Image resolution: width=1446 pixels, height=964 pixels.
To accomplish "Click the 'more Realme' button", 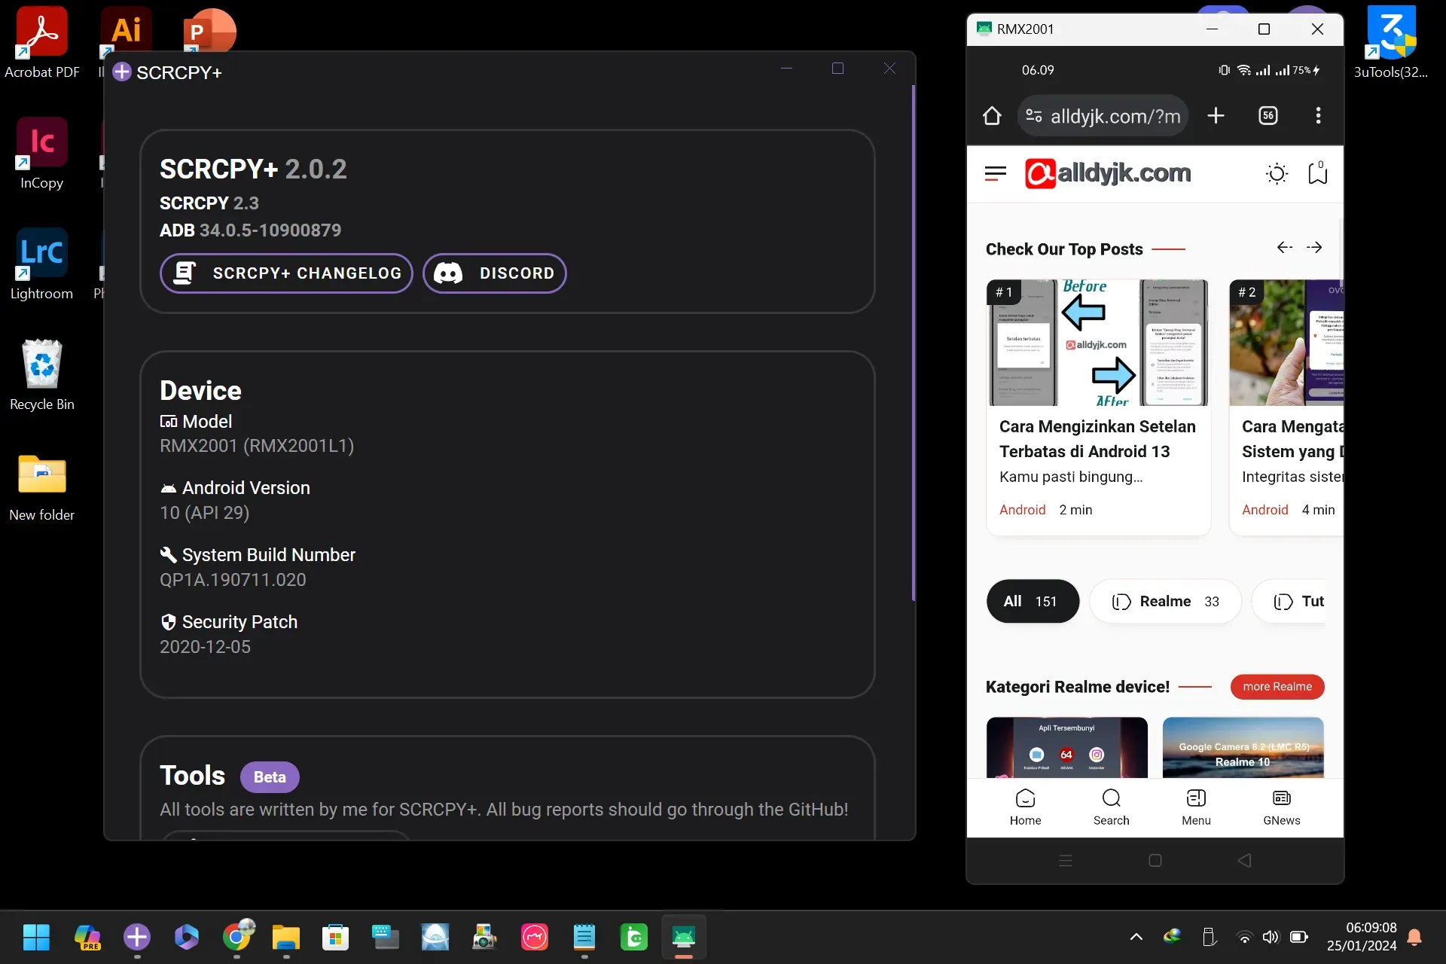I will (x=1277, y=687).
